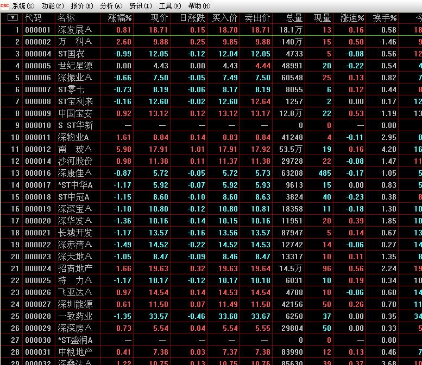Open the 功能 menu
422x365 pixels.
(52, 6)
